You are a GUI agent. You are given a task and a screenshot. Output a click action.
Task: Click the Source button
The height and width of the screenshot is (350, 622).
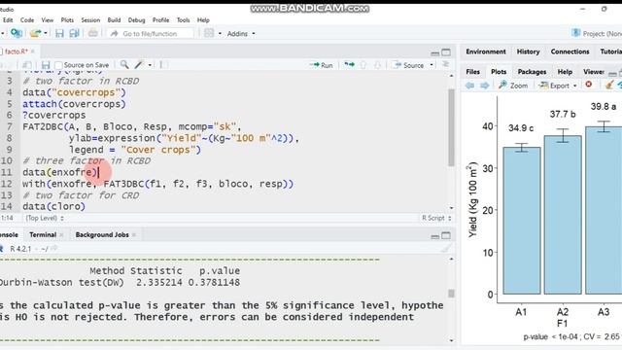[x=409, y=65]
